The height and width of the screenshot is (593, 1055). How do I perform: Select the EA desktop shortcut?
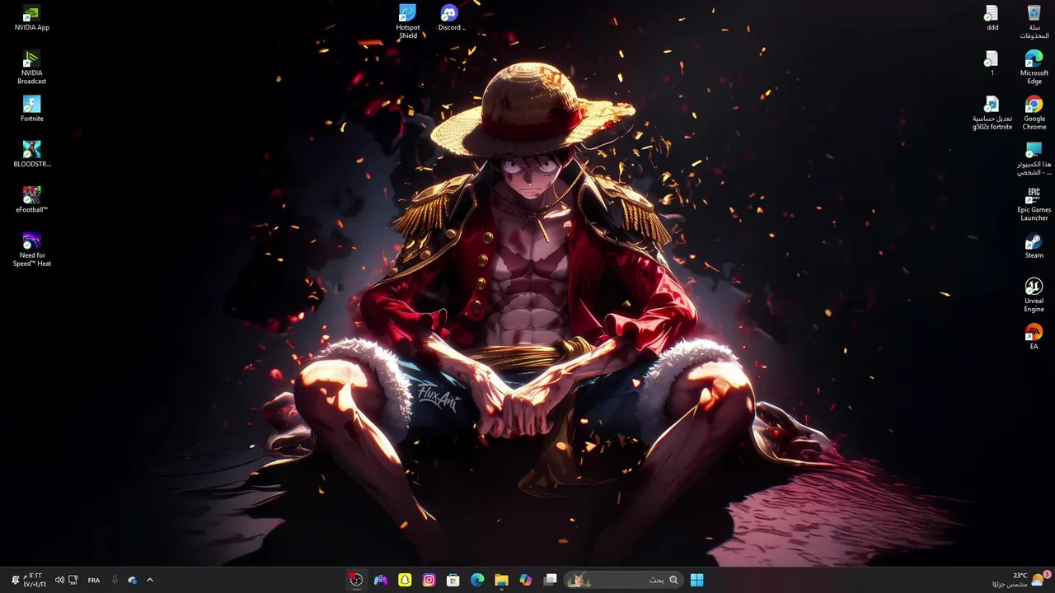click(x=1034, y=337)
